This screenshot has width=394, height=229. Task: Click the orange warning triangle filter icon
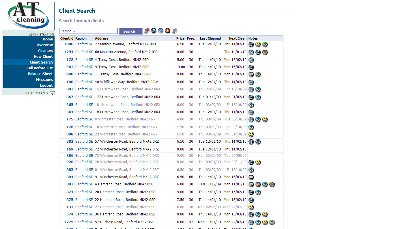click(168, 31)
